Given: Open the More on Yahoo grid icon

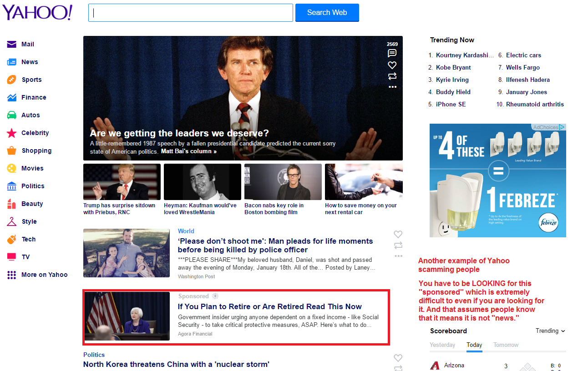Looking at the screenshot, I should (x=12, y=275).
